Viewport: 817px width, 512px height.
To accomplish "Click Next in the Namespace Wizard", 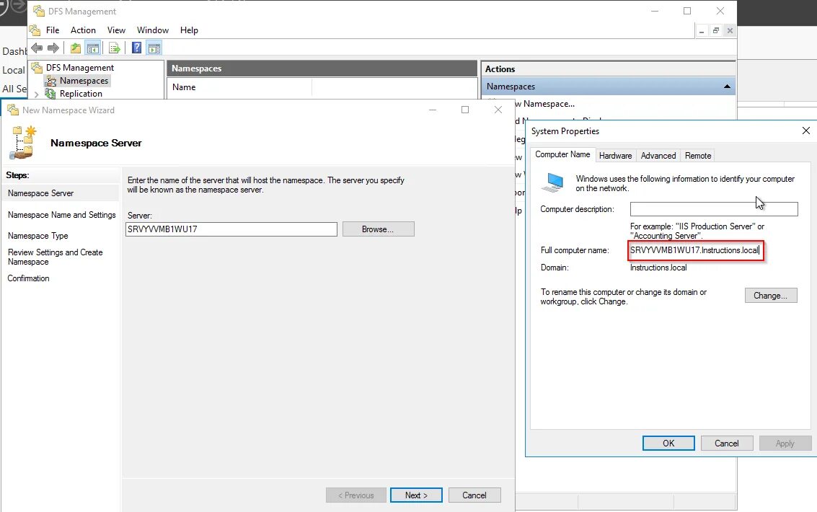I will [x=416, y=495].
